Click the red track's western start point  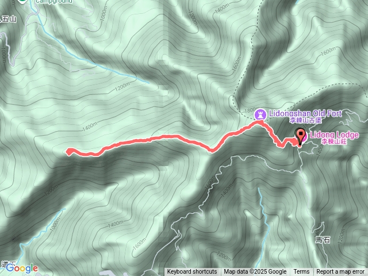tap(69, 151)
